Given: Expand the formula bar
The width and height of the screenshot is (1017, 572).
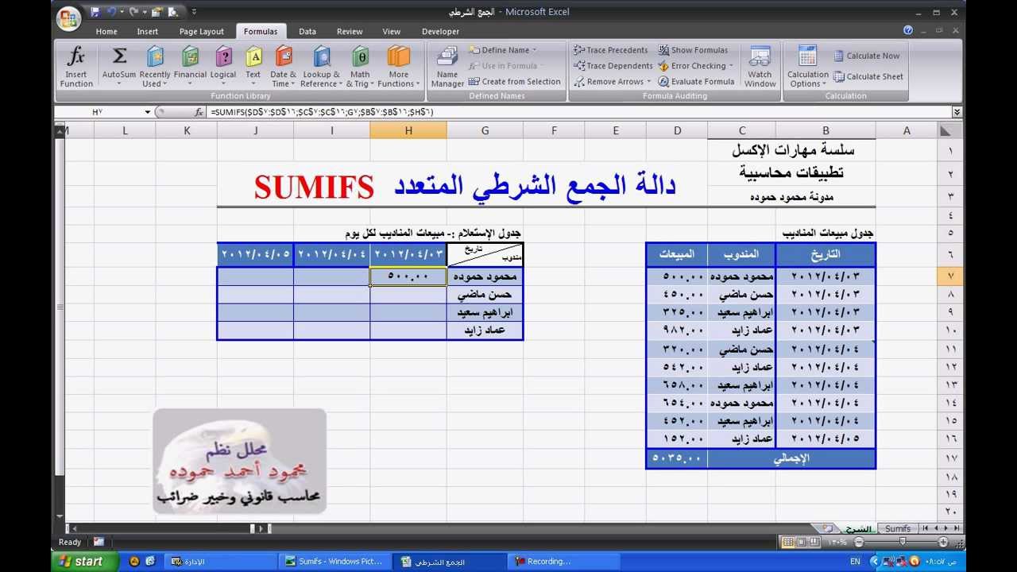Looking at the screenshot, I should point(957,112).
